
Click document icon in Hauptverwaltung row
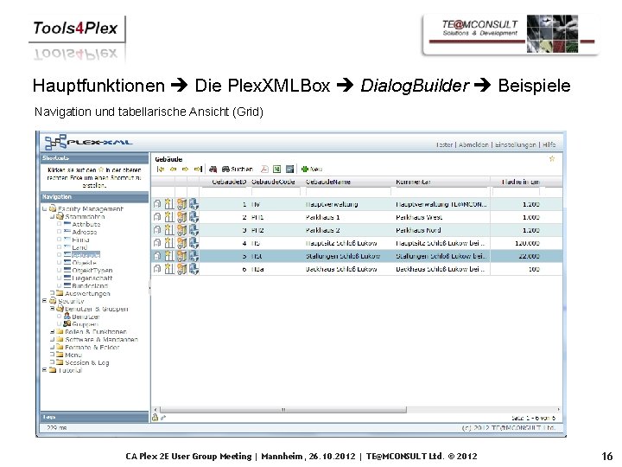tap(157, 204)
